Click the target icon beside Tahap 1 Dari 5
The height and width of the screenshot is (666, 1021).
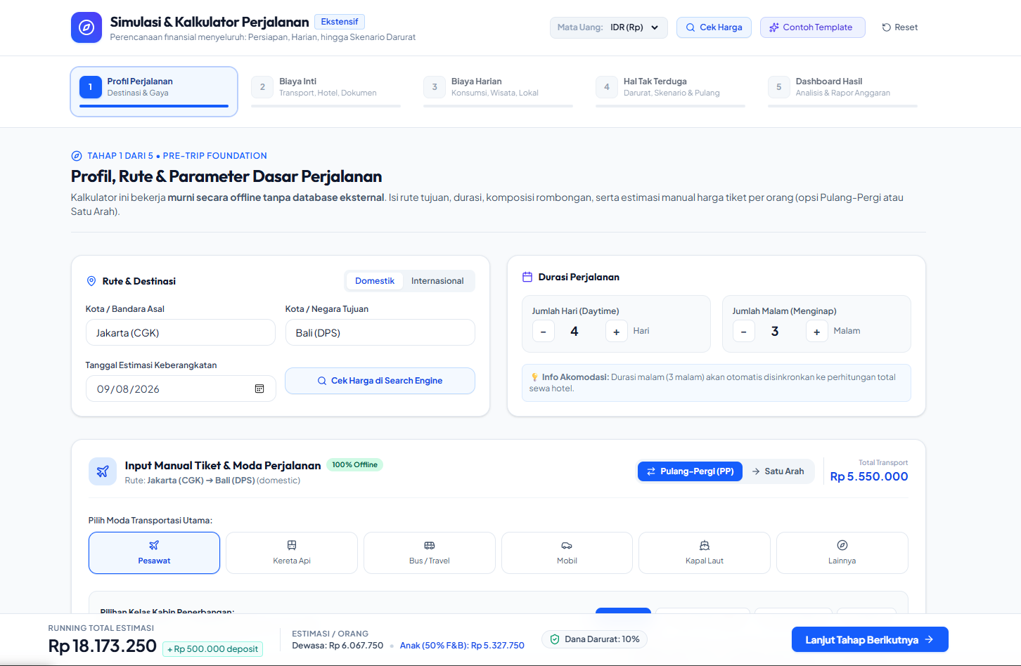[x=77, y=156]
